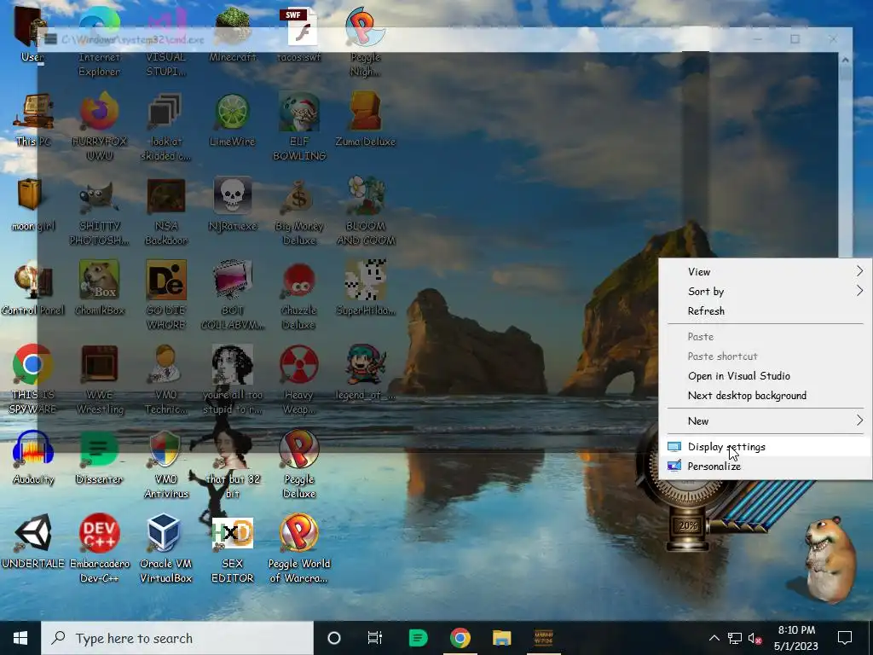
Task: Open Chrome from the taskbar
Action: tap(460, 638)
